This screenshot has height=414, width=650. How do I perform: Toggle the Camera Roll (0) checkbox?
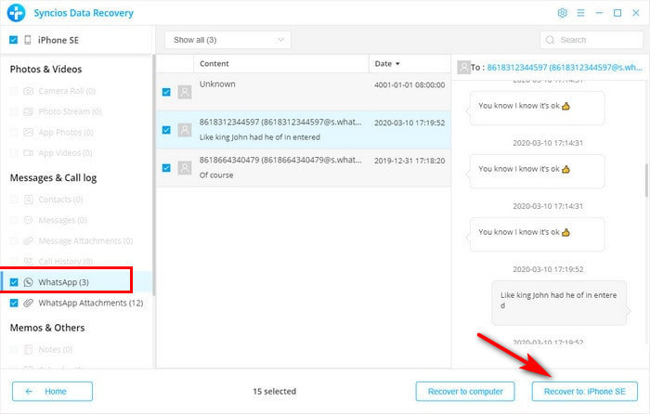14,91
